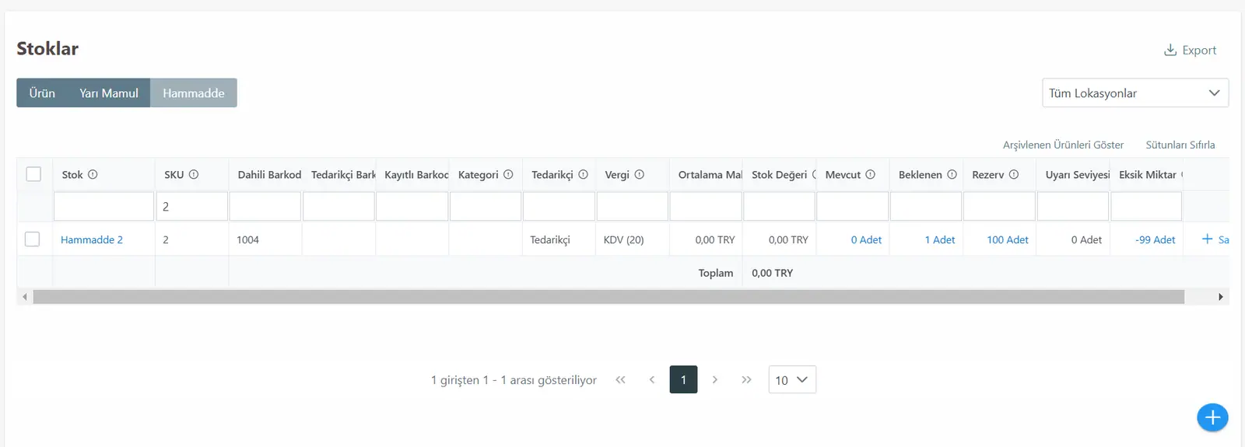Click the Export button
Viewport: 1245px width, 447px height.
(1190, 50)
